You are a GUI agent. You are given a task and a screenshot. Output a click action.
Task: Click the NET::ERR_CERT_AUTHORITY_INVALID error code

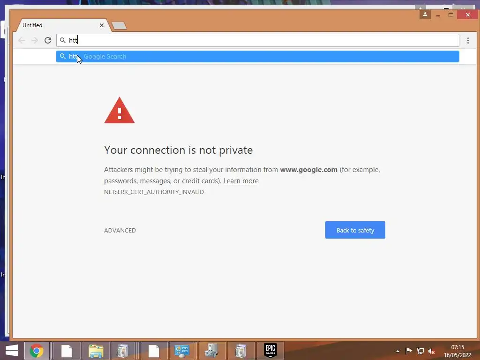pyautogui.click(x=154, y=192)
